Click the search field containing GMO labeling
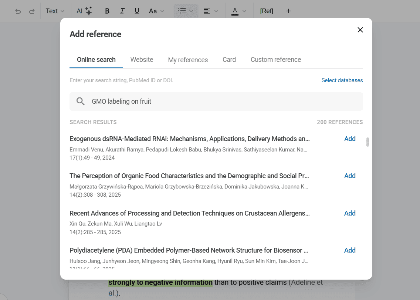 click(x=222, y=101)
